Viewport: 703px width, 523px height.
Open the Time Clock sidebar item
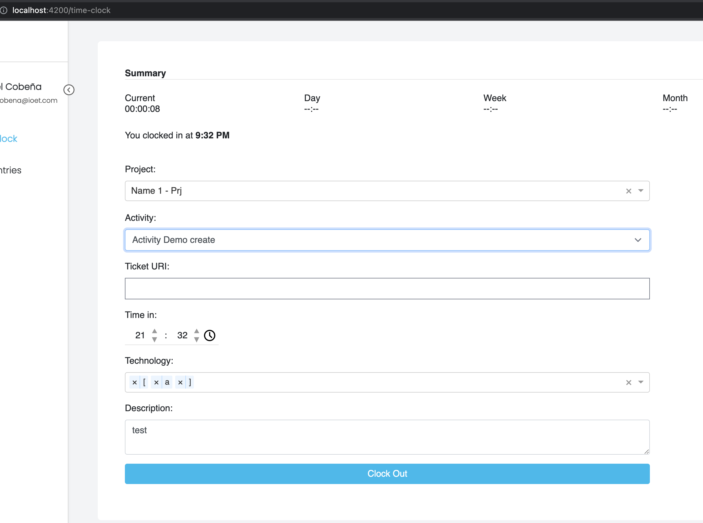pyautogui.click(x=8, y=139)
